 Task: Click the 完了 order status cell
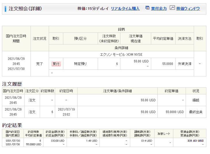tap(40, 64)
